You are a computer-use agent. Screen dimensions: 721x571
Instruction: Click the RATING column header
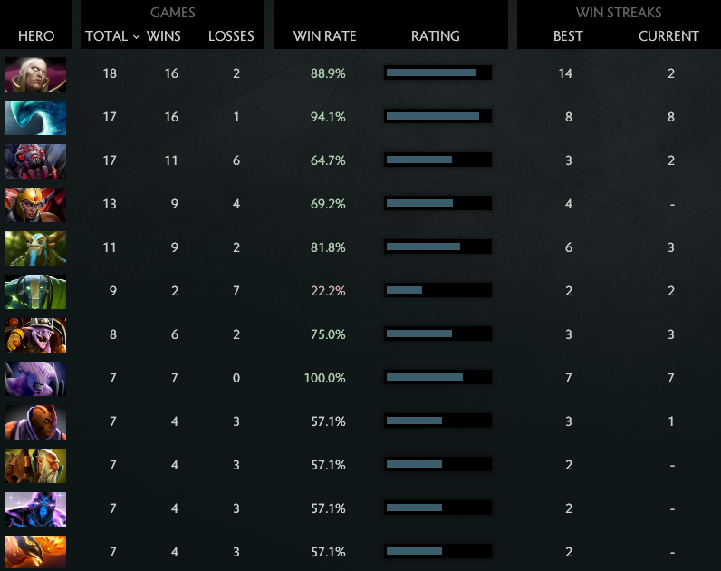tap(436, 36)
